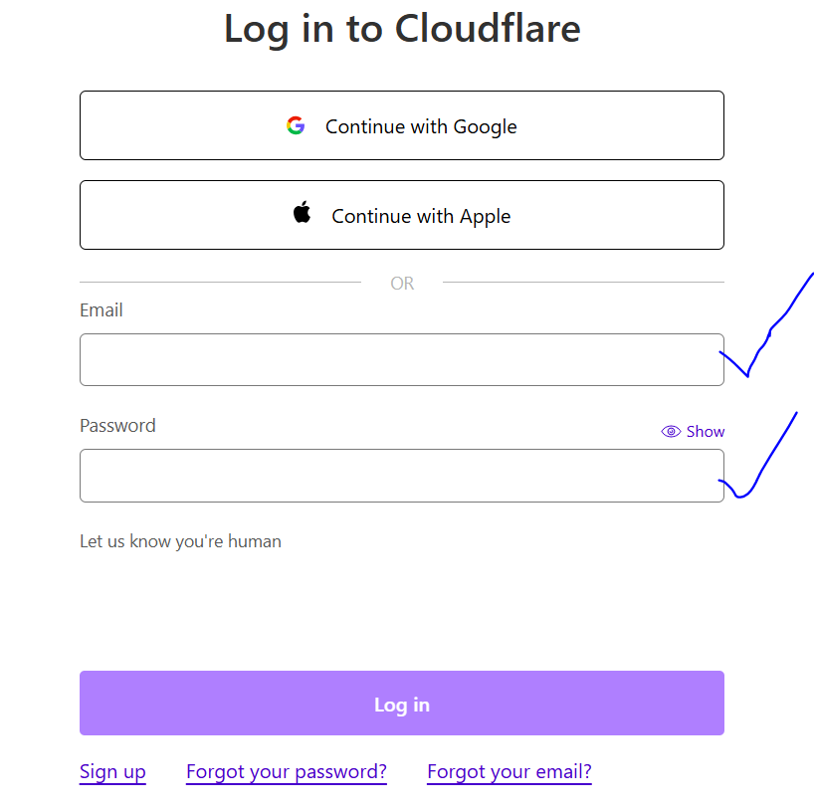Click the Google "G" icon
The width and height of the screenshot is (814, 811).
point(296,125)
